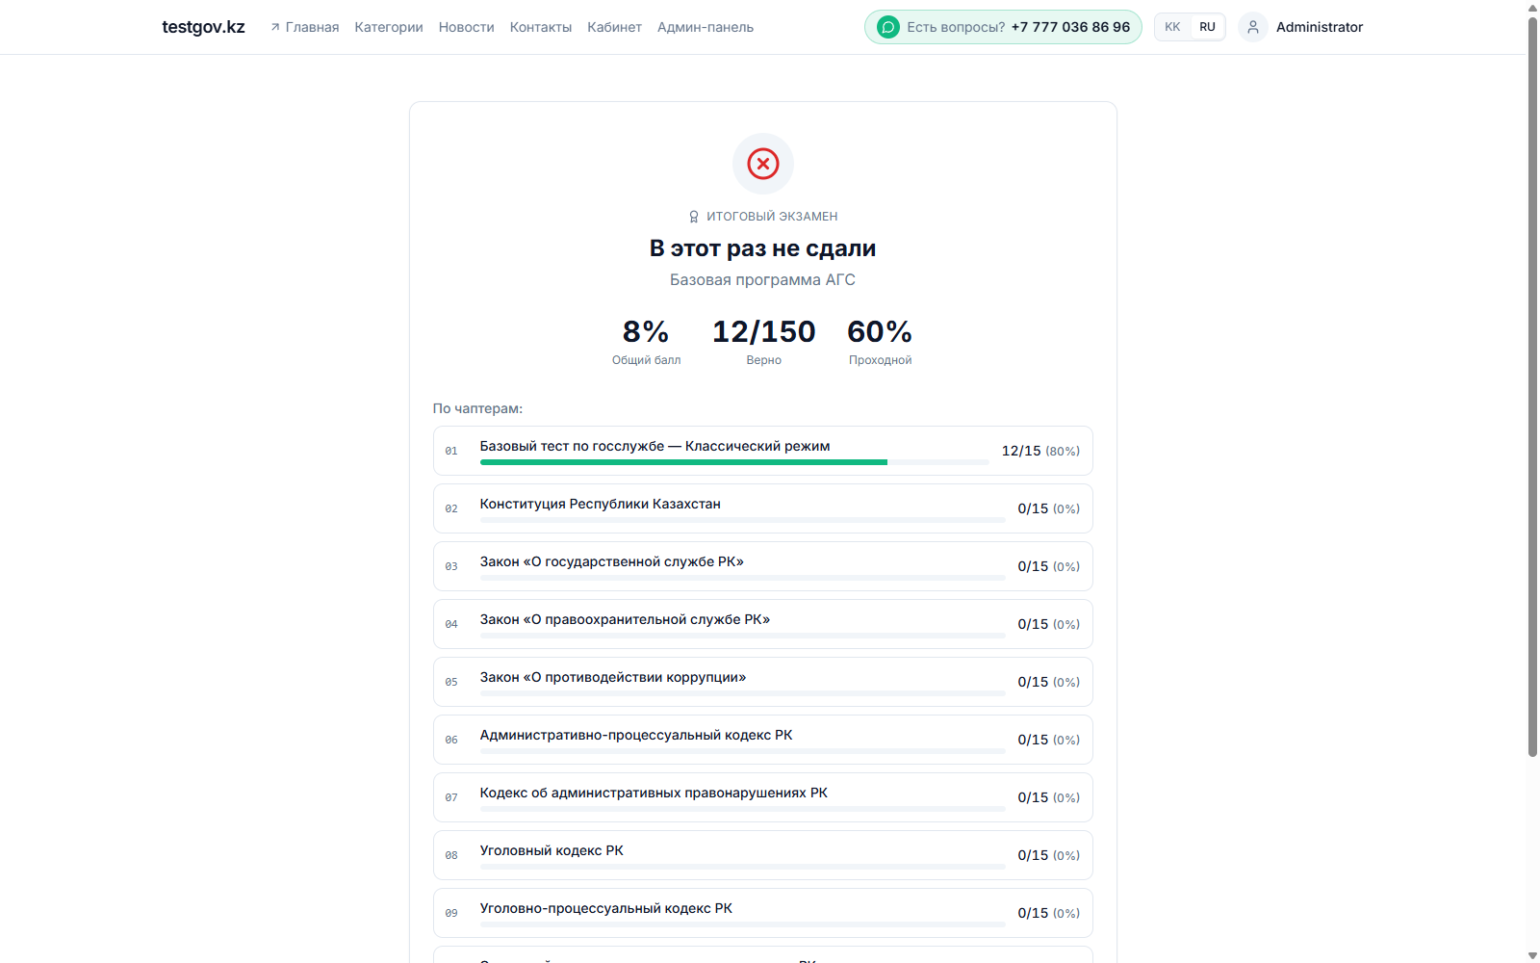The height and width of the screenshot is (963, 1540).
Task: Select chapter Административно-процессуальный кодекс РК
Action: pyautogui.click(x=763, y=740)
